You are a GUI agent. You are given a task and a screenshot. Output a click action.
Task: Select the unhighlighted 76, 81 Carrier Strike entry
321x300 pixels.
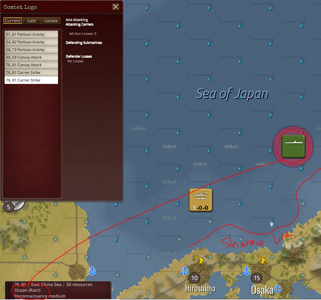click(31, 72)
